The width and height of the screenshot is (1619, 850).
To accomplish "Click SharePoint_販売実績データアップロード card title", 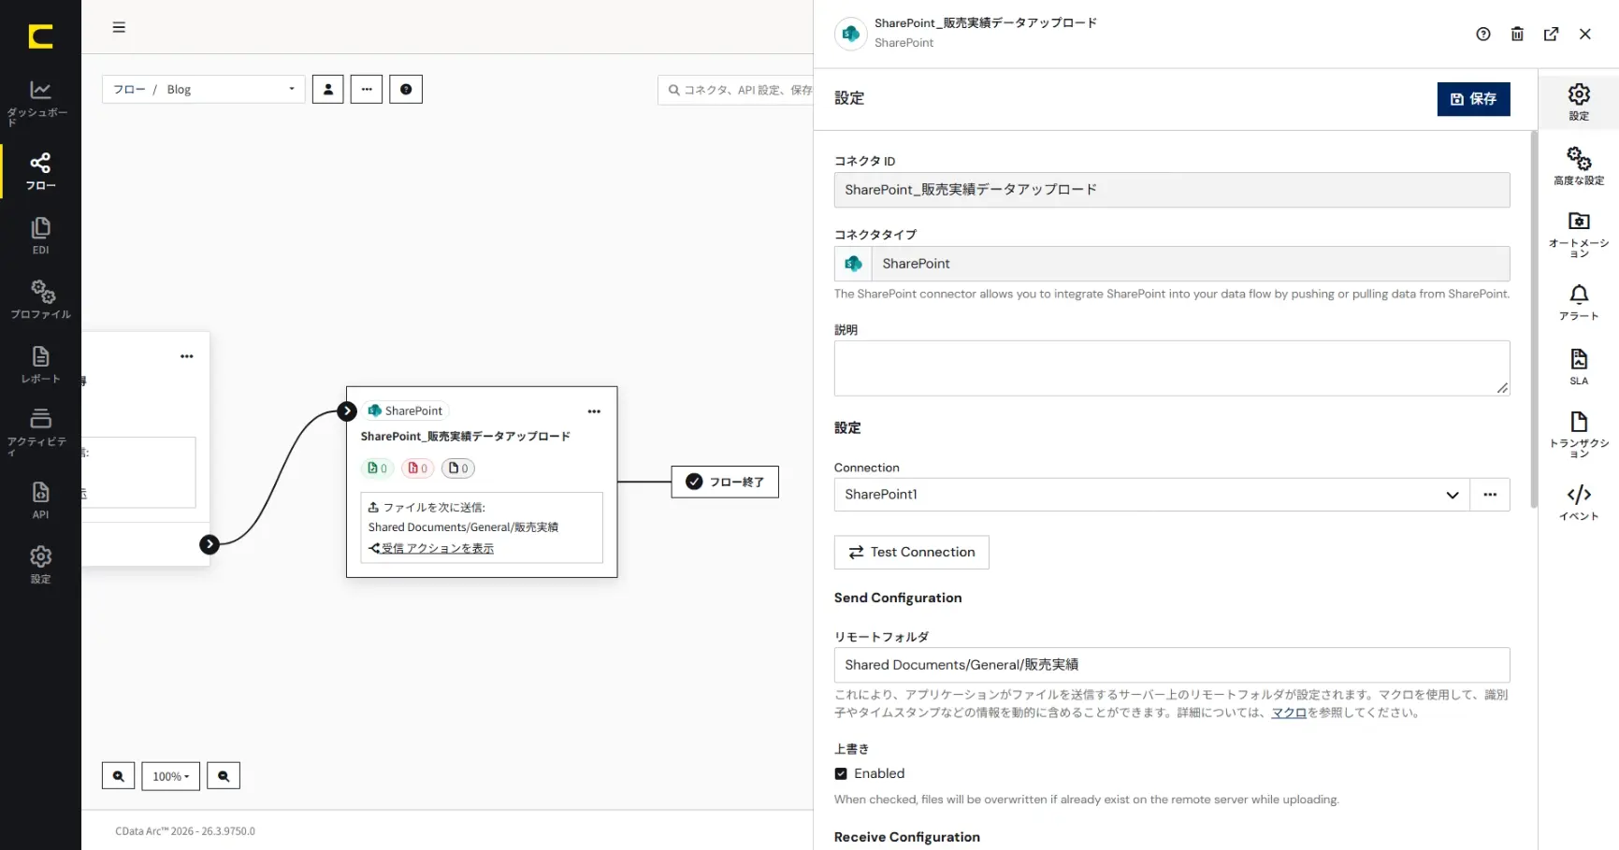I will pyautogui.click(x=466, y=437).
